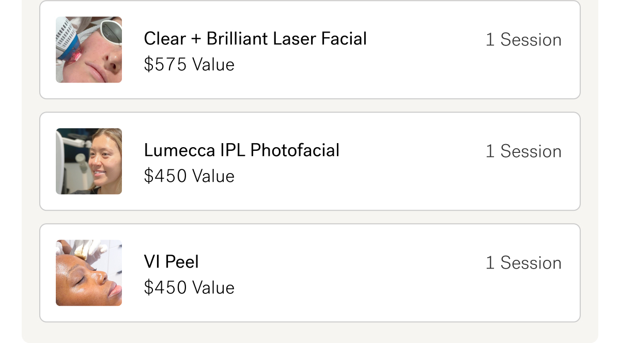Click 1 Session on the Clear + Brilliant card
Viewport: 620px width, 343px height.
pyautogui.click(x=523, y=40)
